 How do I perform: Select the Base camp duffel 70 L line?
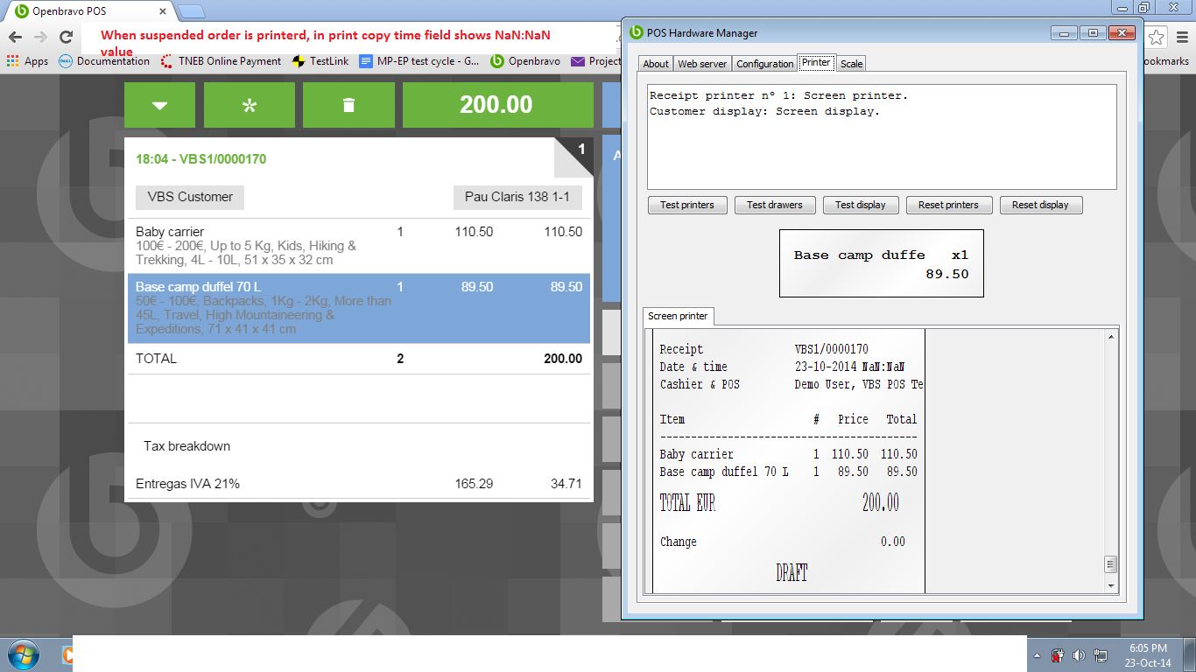point(359,308)
